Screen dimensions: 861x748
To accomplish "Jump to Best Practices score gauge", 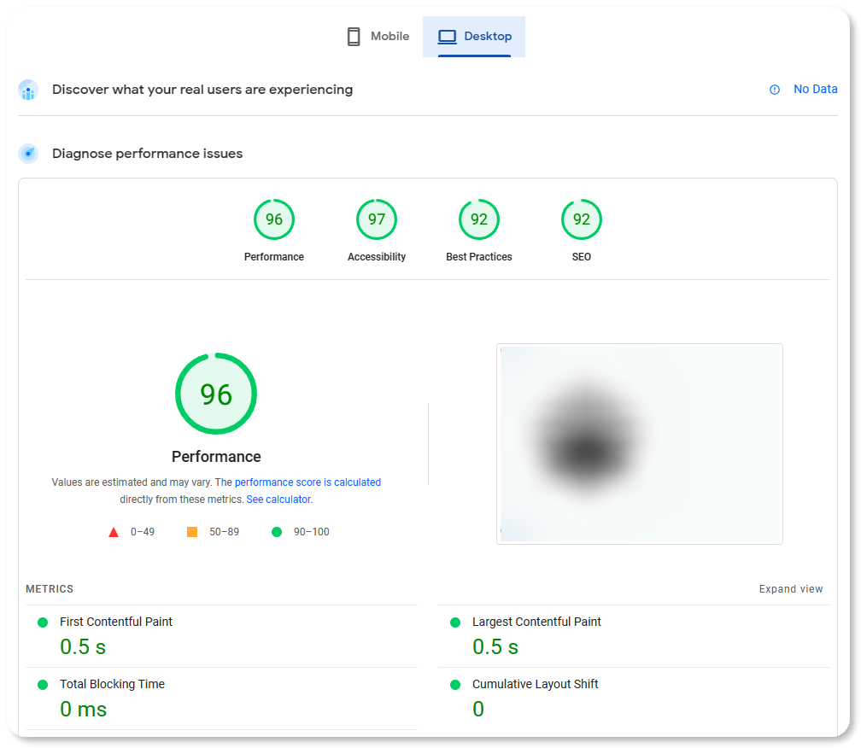I will coord(479,219).
